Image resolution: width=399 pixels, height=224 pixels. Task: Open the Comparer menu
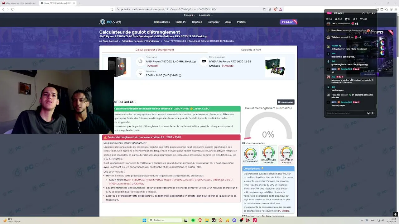[x=214, y=22]
